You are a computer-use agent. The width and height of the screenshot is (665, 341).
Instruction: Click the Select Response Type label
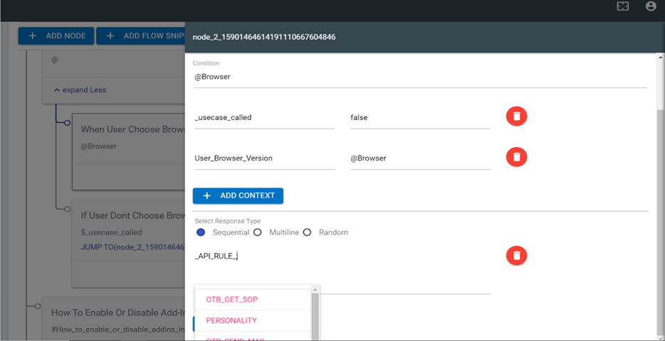point(227,221)
